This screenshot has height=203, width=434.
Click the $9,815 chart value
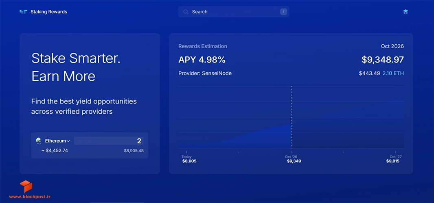click(393, 161)
